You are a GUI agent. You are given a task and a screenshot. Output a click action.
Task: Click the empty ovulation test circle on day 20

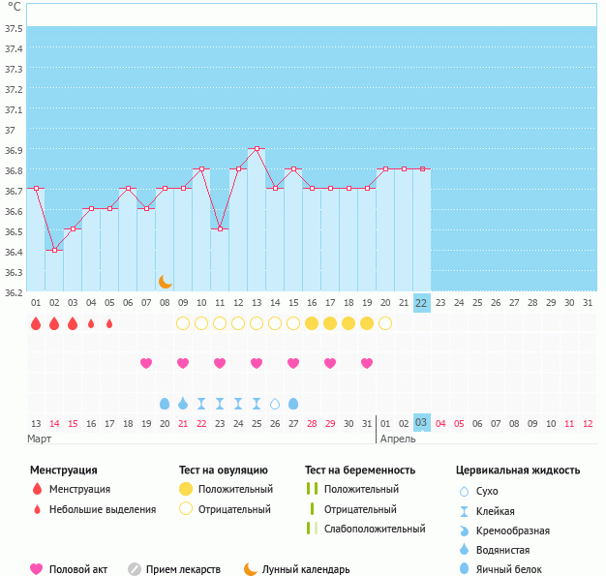point(385,323)
